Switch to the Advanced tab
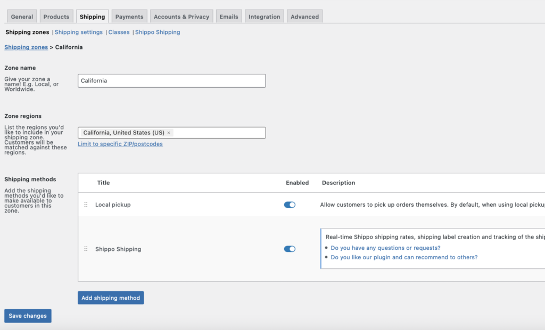545x330 pixels. click(x=304, y=16)
